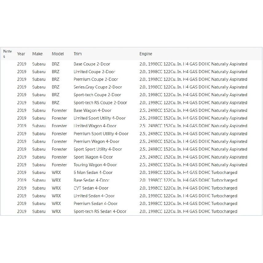Image resolution: width=263 pixels, height=263 pixels.
Task: Select Base Wagon 4-Door trim cell
Action: tap(92, 111)
